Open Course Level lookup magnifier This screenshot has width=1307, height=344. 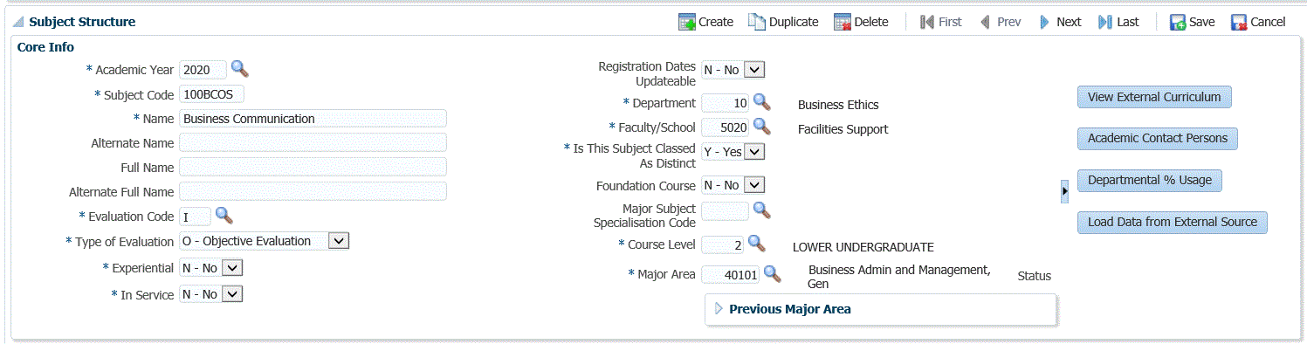click(756, 243)
